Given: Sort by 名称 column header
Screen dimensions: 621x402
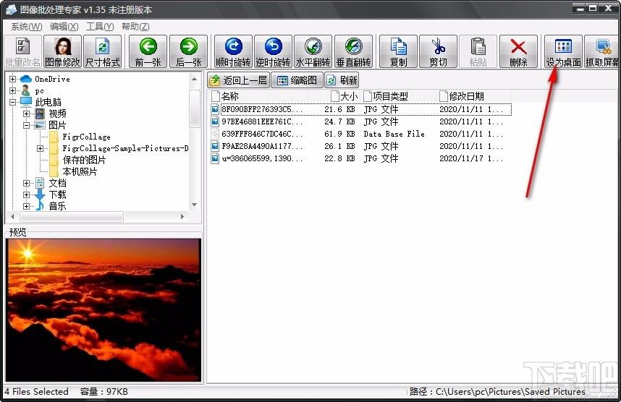Looking at the screenshot, I should (259, 96).
